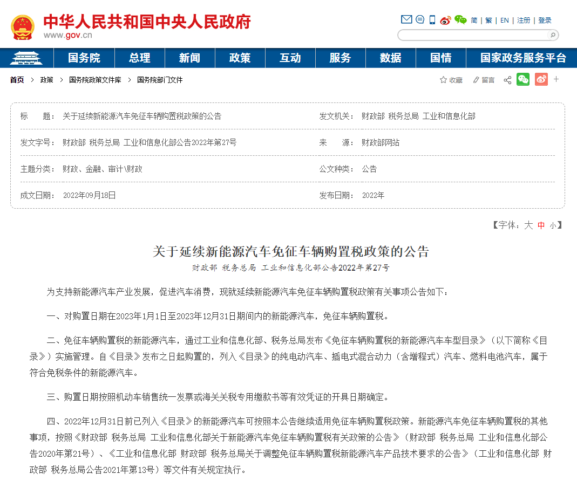Click the 发文字号 value text
This screenshot has width=577, height=481.
coord(150,143)
